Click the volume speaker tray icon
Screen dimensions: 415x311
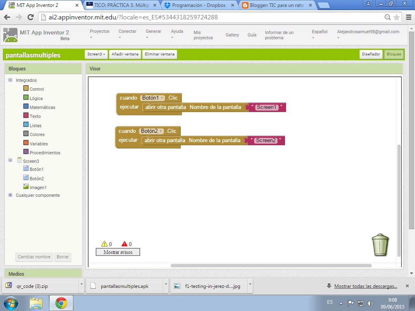[x=370, y=303]
